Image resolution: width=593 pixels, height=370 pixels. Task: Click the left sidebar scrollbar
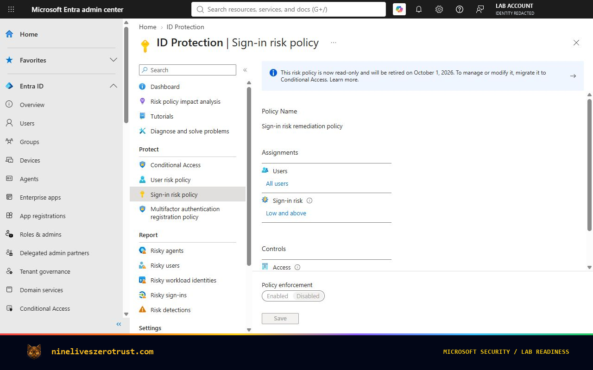126,75
